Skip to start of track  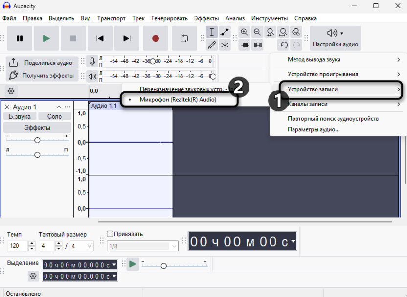click(100, 38)
